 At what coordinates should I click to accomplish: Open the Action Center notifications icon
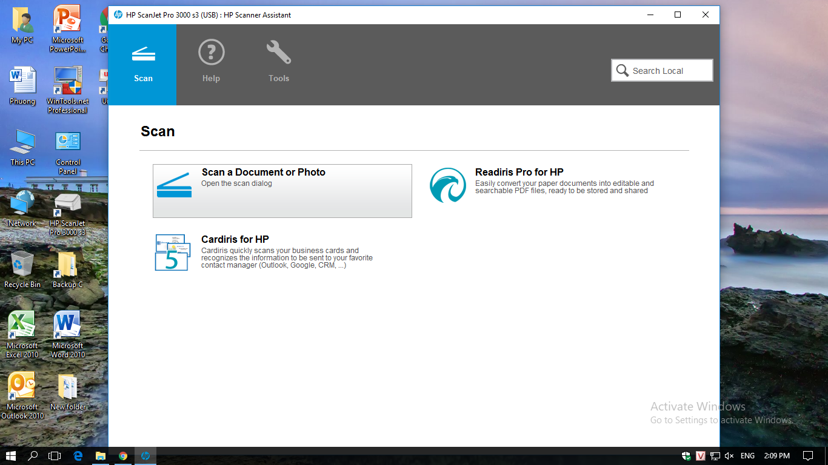click(x=808, y=456)
